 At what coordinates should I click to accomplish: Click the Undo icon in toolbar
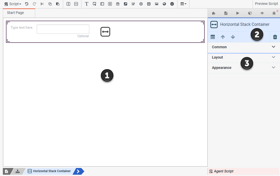pyautogui.click(x=27, y=4)
